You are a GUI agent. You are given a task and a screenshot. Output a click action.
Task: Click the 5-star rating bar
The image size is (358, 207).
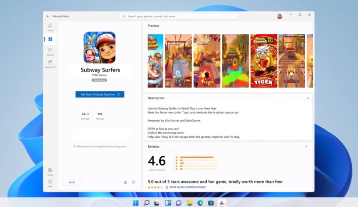tap(198, 157)
